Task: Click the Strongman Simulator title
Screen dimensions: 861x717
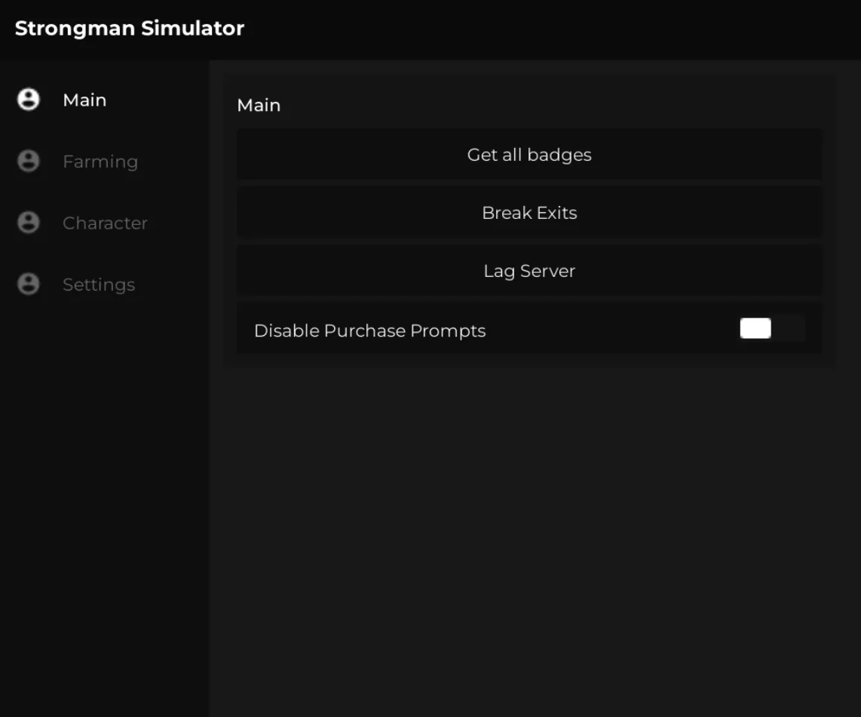Action: point(129,28)
